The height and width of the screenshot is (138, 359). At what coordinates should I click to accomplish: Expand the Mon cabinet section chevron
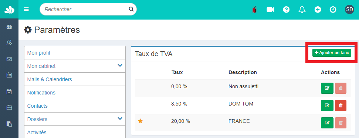tap(120, 66)
